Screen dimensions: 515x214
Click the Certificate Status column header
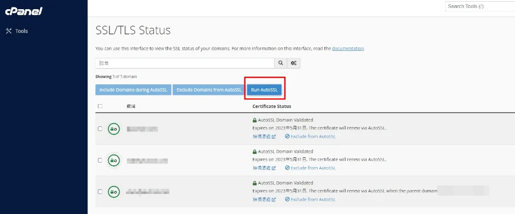click(x=272, y=106)
